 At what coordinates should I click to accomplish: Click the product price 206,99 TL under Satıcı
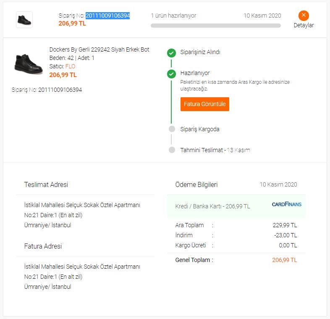63,75
